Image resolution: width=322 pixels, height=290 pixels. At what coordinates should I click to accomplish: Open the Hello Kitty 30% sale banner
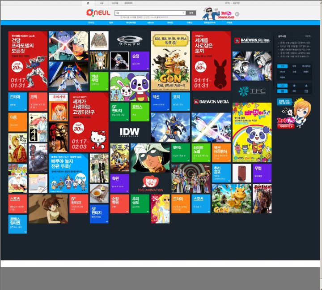coord(89,122)
